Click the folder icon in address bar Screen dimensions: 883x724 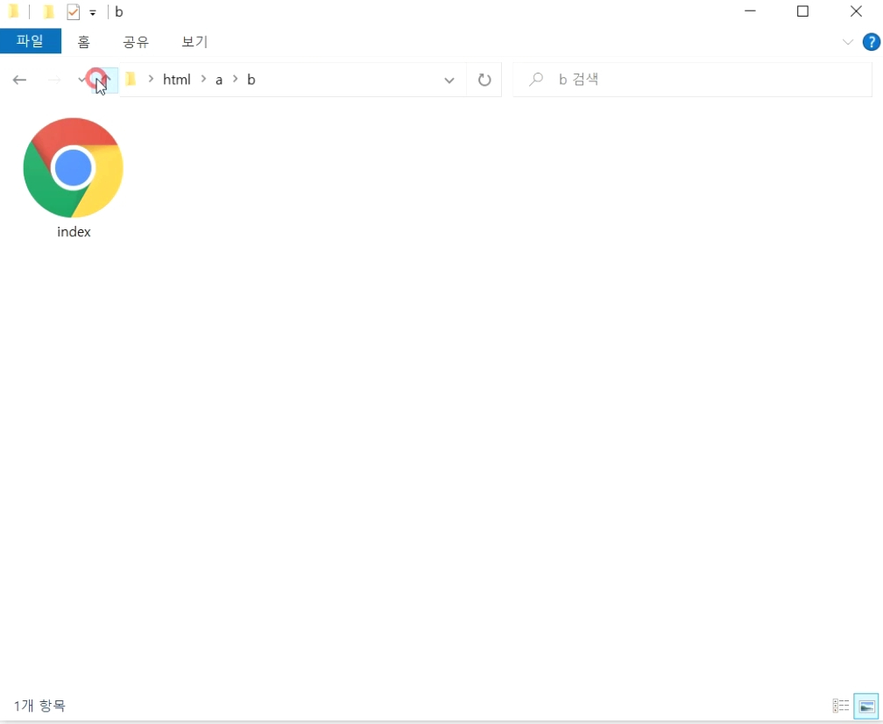[x=131, y=80]
